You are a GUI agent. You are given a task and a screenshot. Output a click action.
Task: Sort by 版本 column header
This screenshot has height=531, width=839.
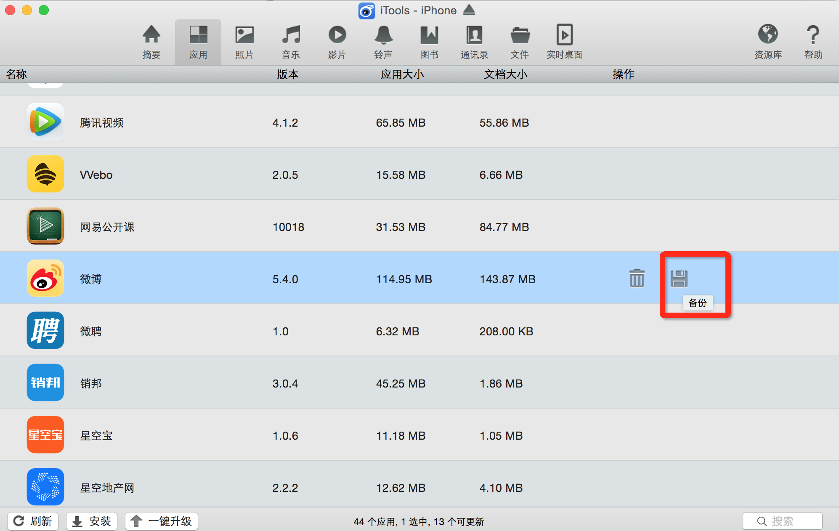point(288,74)
